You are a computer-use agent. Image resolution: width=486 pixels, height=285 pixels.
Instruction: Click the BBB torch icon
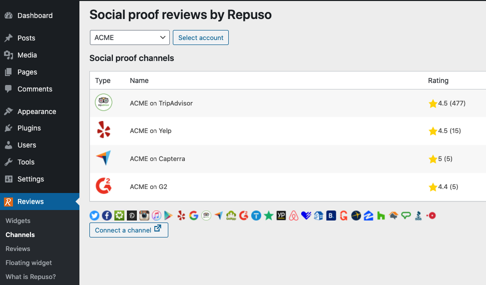click(x=419, y=215)
